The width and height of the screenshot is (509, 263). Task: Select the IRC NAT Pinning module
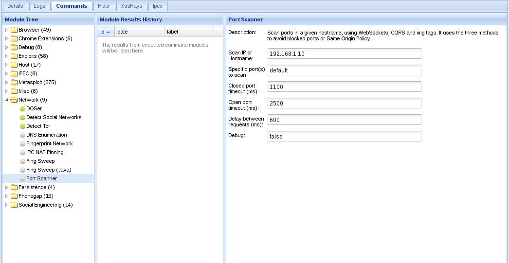coord(45,153)
